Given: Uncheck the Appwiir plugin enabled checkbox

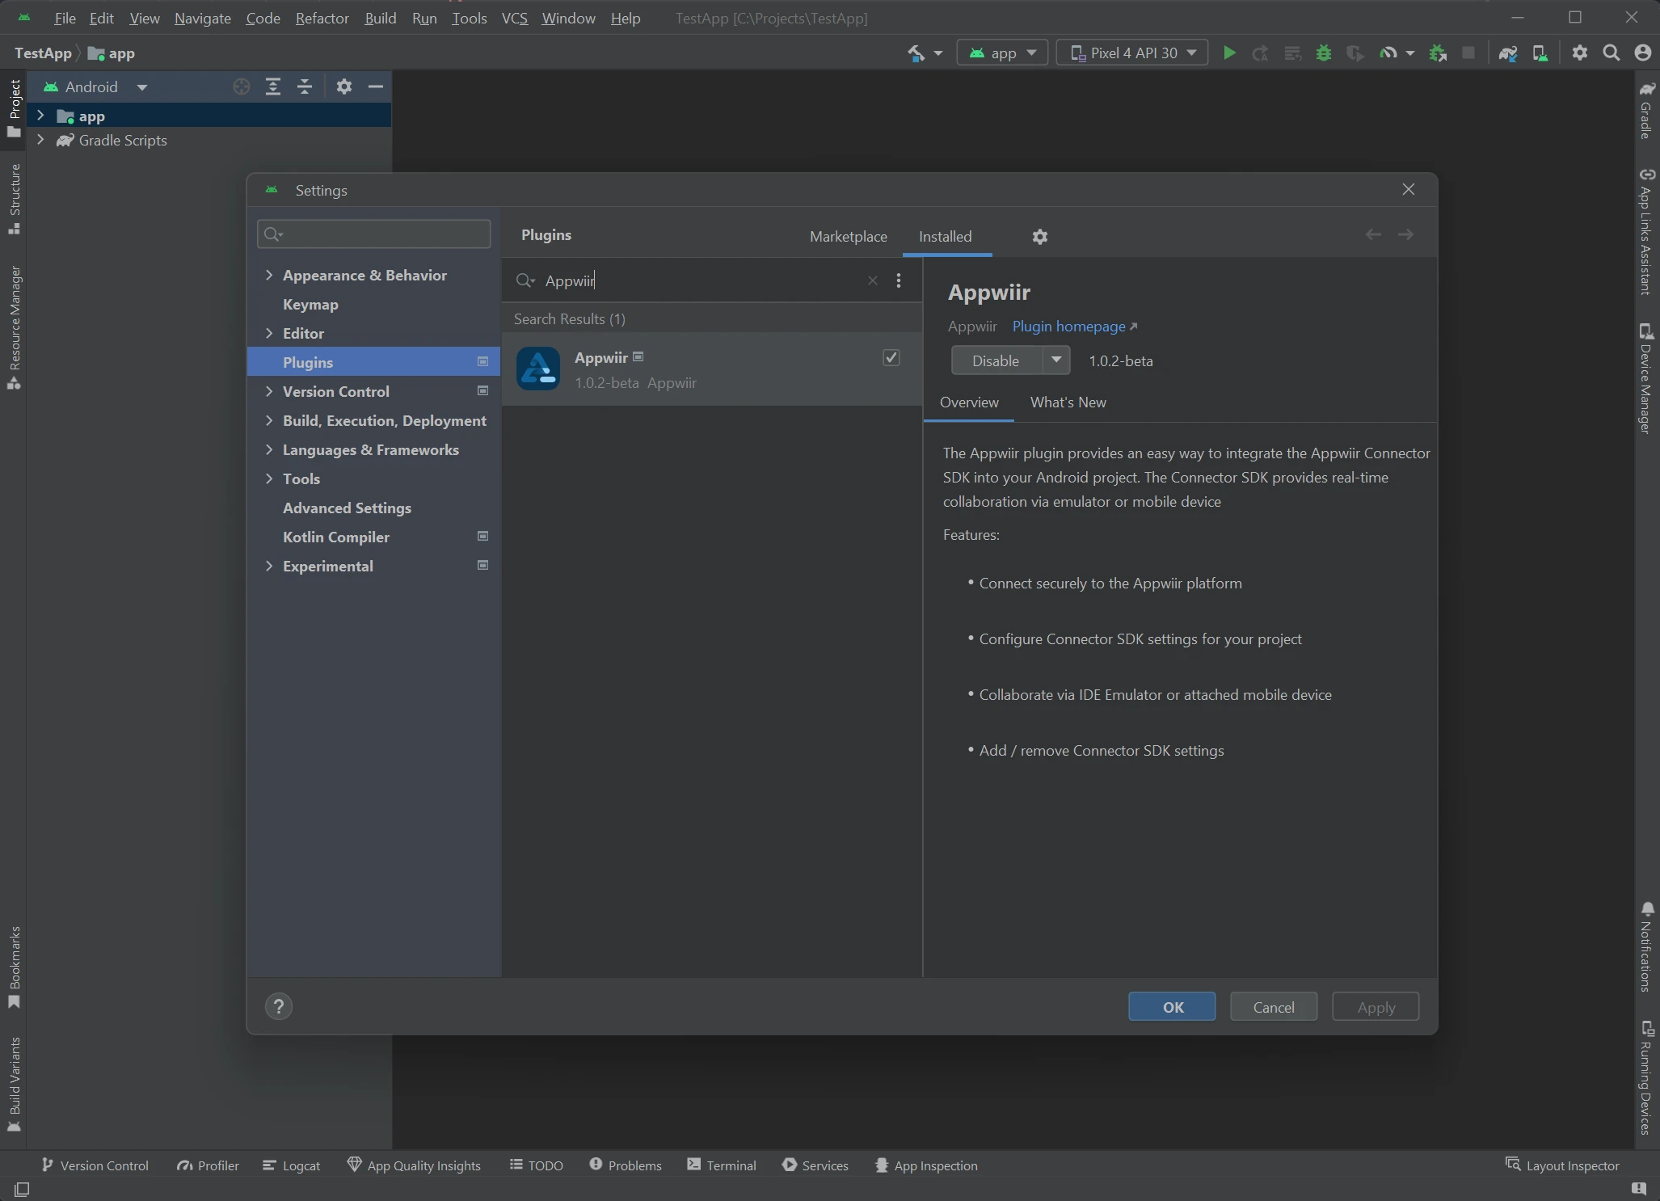Looking at the screenshot, I should [x=891, y=357].
